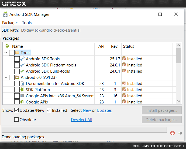Click the Delete packages button
Screen dimensions: 186x149
click(162, 120)
